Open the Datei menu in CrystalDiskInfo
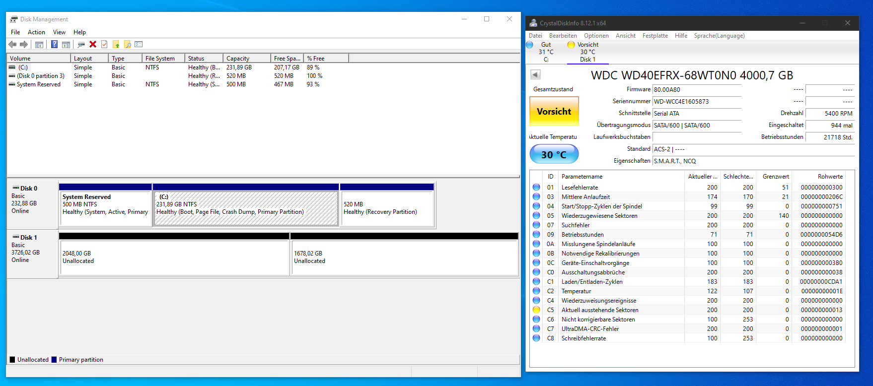The width and height of the screenshot is (873, 386). click(535, 36)
